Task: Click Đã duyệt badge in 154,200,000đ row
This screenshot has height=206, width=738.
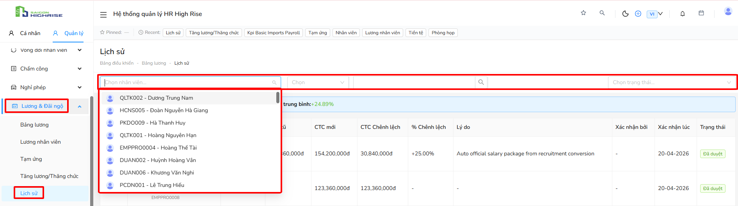Action: 713,154
